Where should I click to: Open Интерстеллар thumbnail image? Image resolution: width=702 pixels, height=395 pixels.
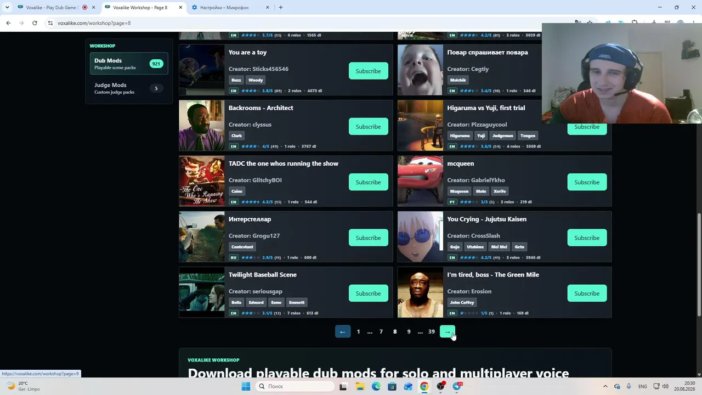[202, 237]
